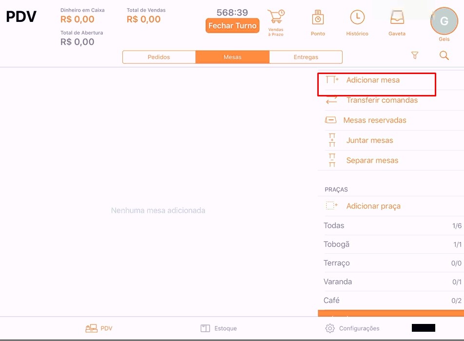Click the orange bar below the Café row

coord(390,313)
